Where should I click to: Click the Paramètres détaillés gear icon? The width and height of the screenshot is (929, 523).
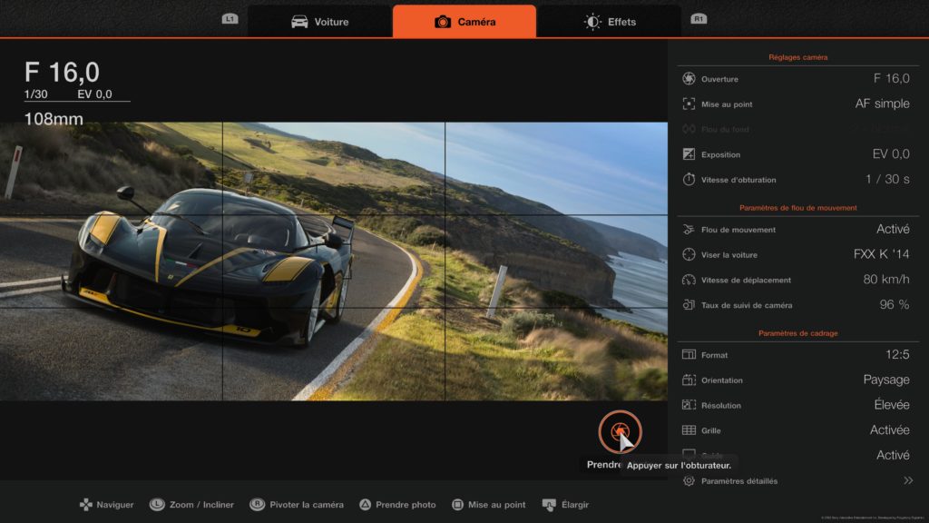point(689,481)
